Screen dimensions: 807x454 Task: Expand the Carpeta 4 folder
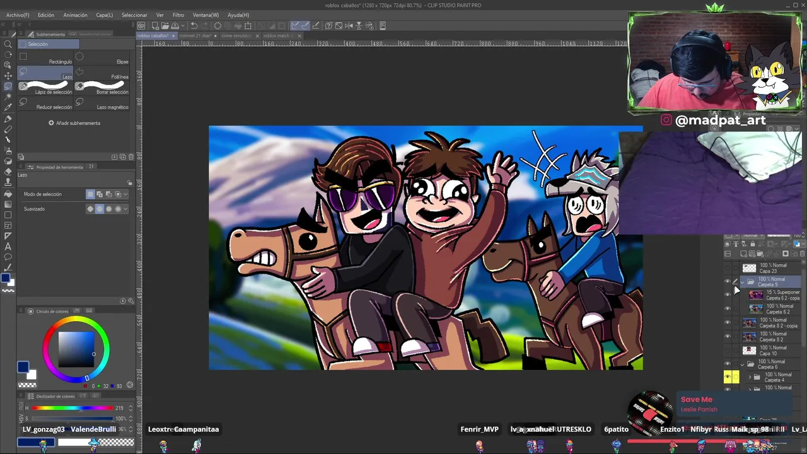click(x=750, y=377)
